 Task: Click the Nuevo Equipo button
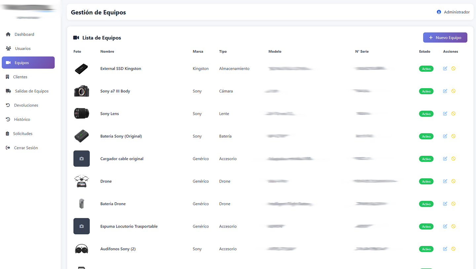click(x=445, y=37)
